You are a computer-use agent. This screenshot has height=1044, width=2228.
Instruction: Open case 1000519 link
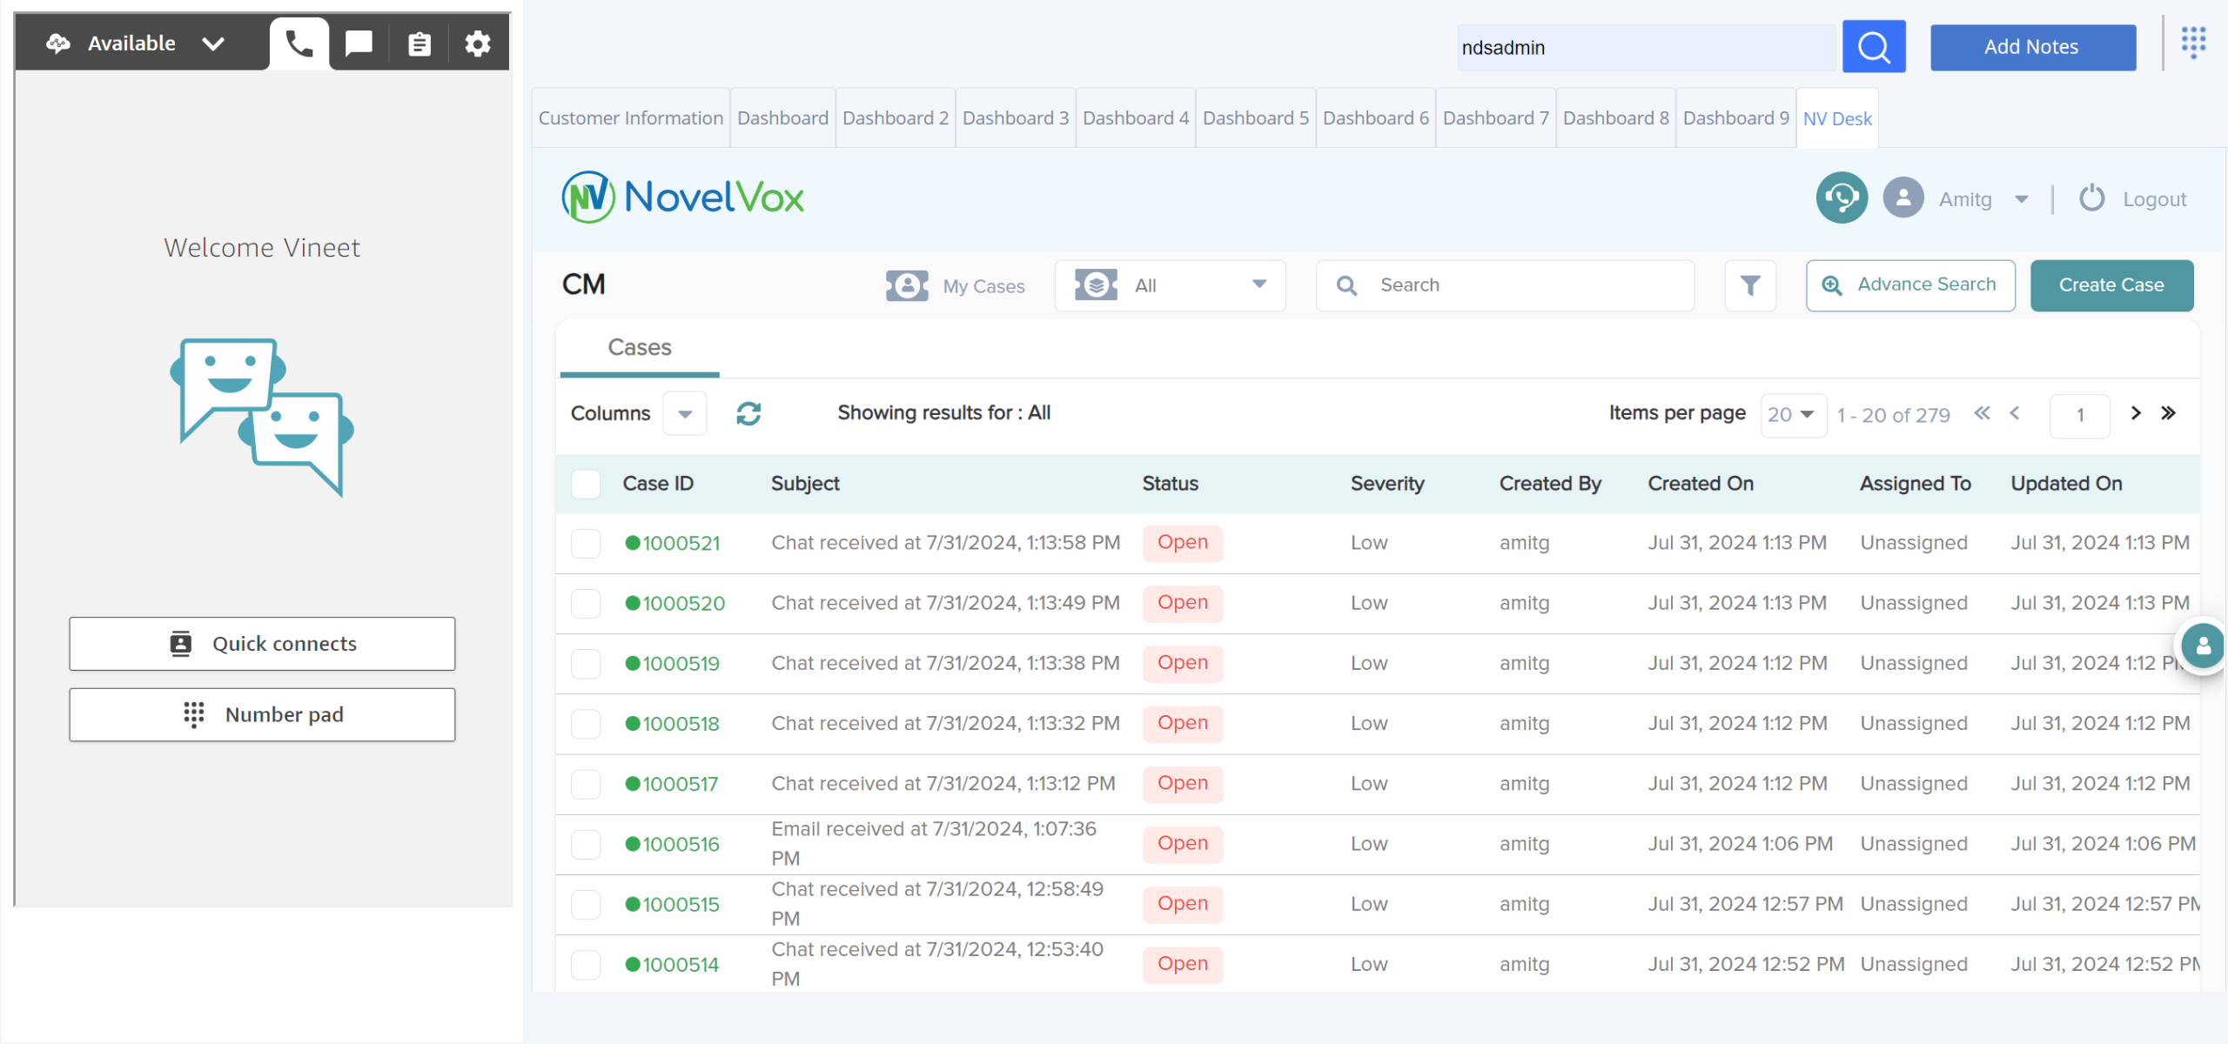click(x=681, y=664)
